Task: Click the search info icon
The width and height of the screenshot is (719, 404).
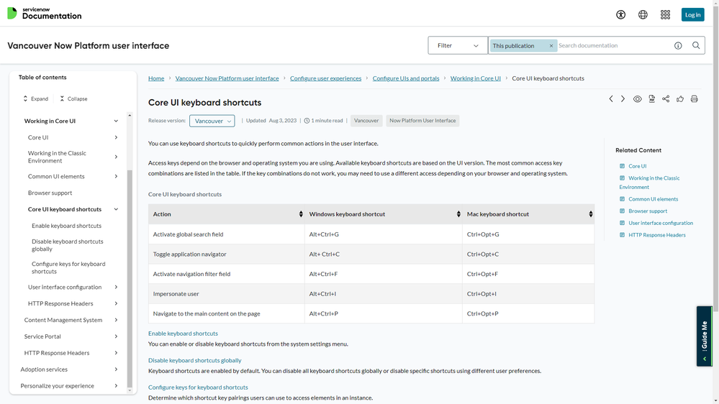Action: 678,45
